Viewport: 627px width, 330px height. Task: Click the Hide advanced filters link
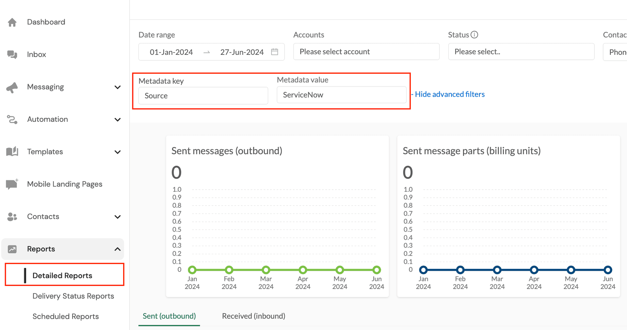click(449, 94)
